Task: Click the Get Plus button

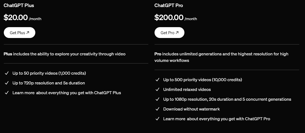Action: 19,33
